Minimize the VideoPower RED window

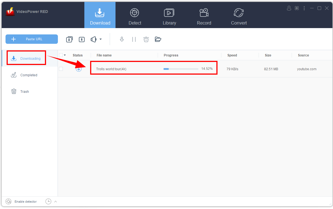[312, 8]
